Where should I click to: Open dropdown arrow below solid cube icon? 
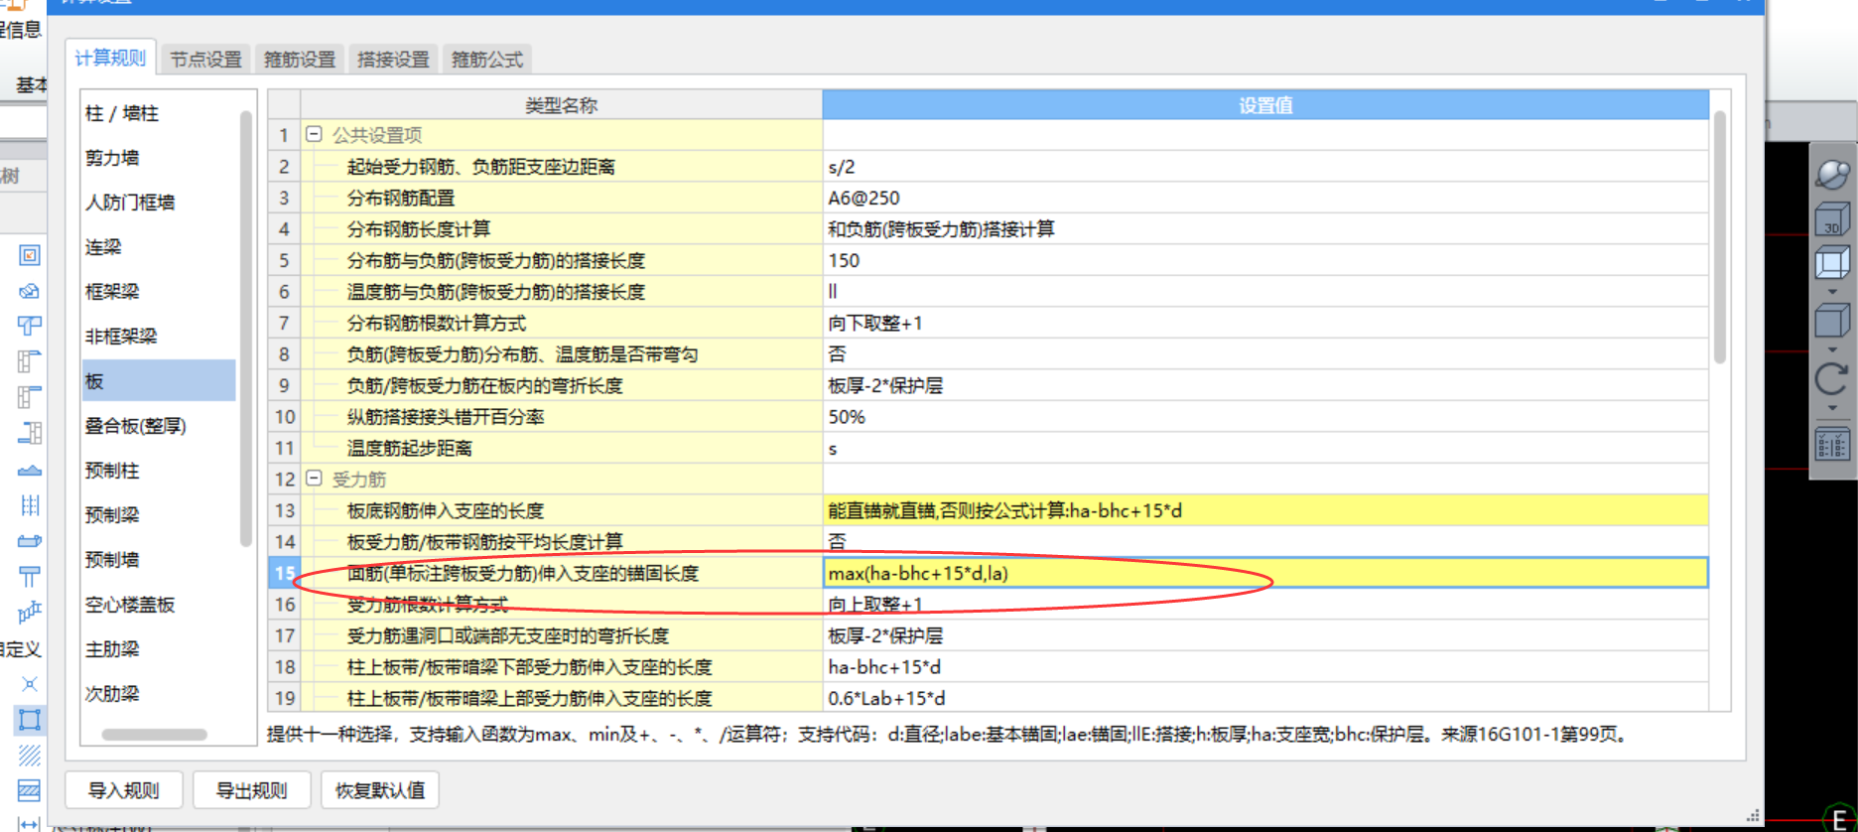[1832, 349]
